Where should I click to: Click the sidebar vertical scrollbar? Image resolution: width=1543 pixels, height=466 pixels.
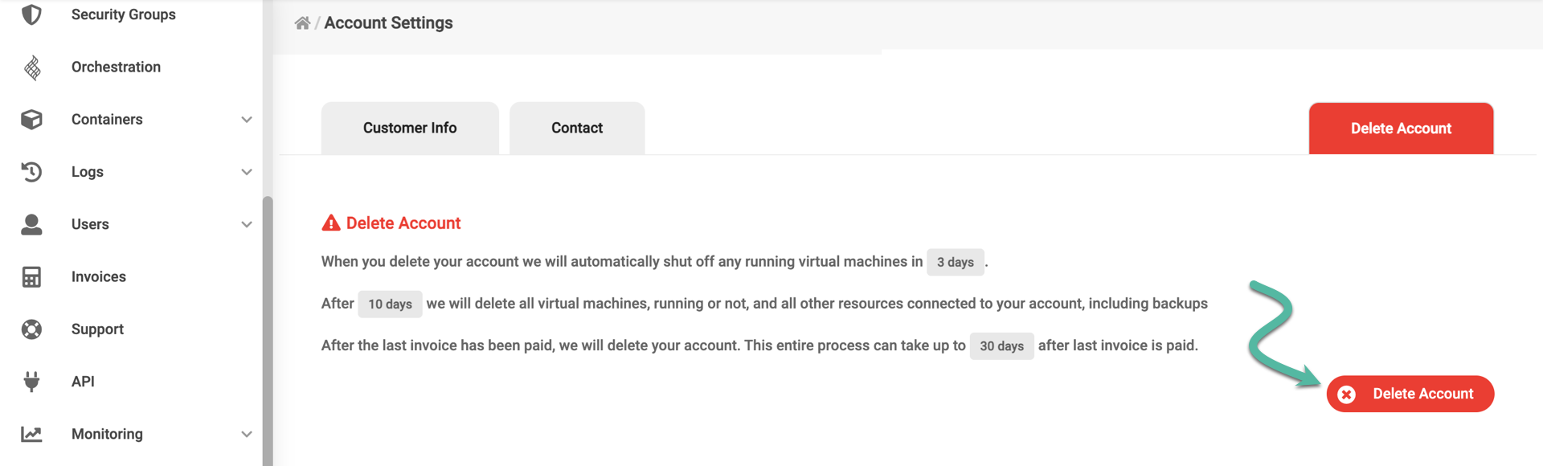pyautogui.click(x=268, y=321)
